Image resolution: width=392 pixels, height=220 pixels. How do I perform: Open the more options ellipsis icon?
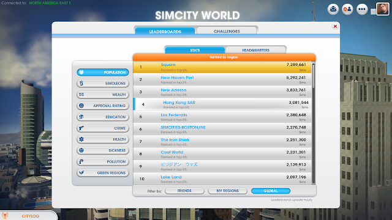click(x=362, y=9)
